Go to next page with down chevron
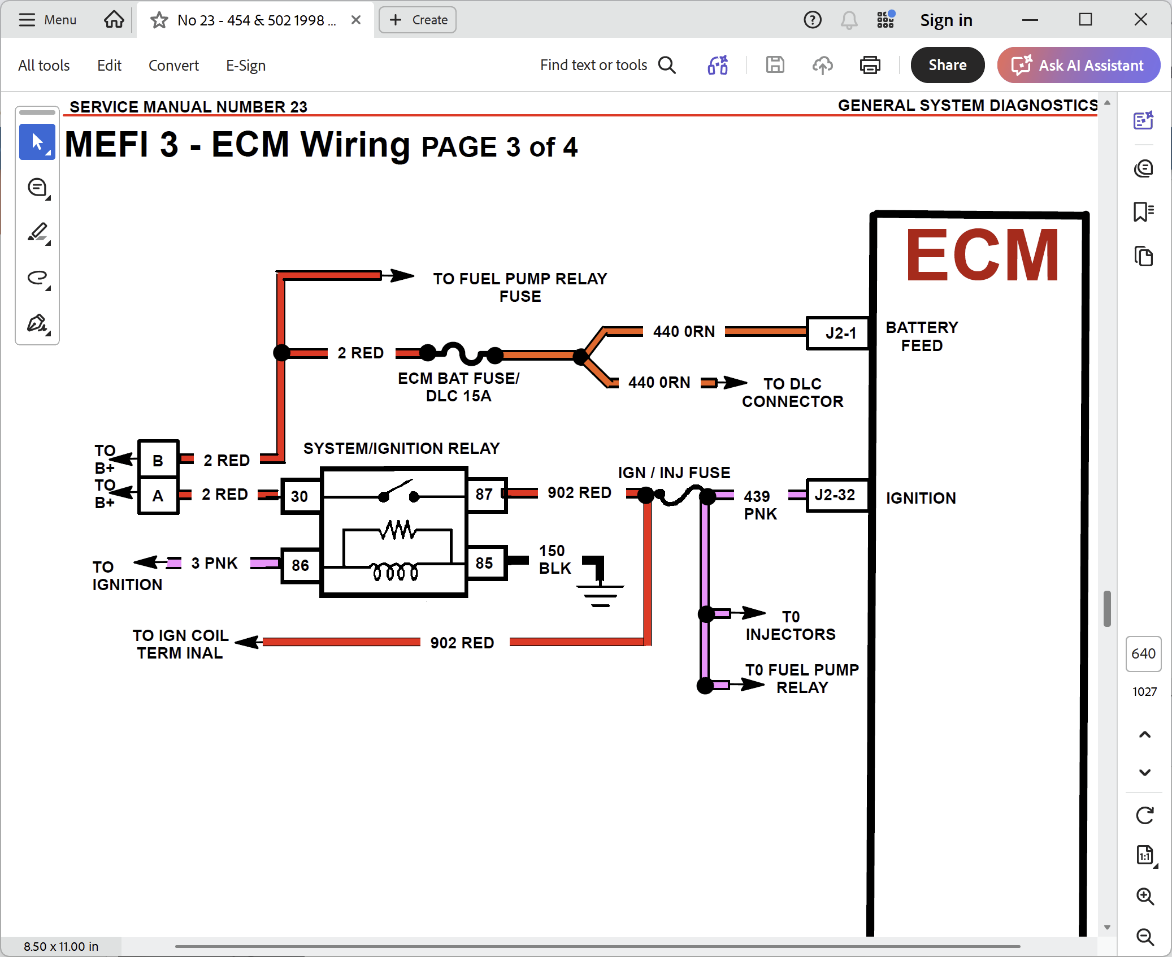Image resolution: width=1172 pixels, height=957 pixels. 1145,772
